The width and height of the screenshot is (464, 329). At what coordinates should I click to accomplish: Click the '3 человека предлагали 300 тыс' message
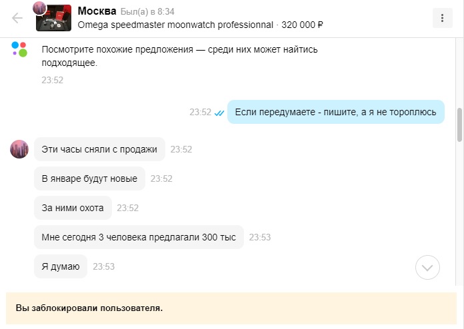[x=139, y=237]
